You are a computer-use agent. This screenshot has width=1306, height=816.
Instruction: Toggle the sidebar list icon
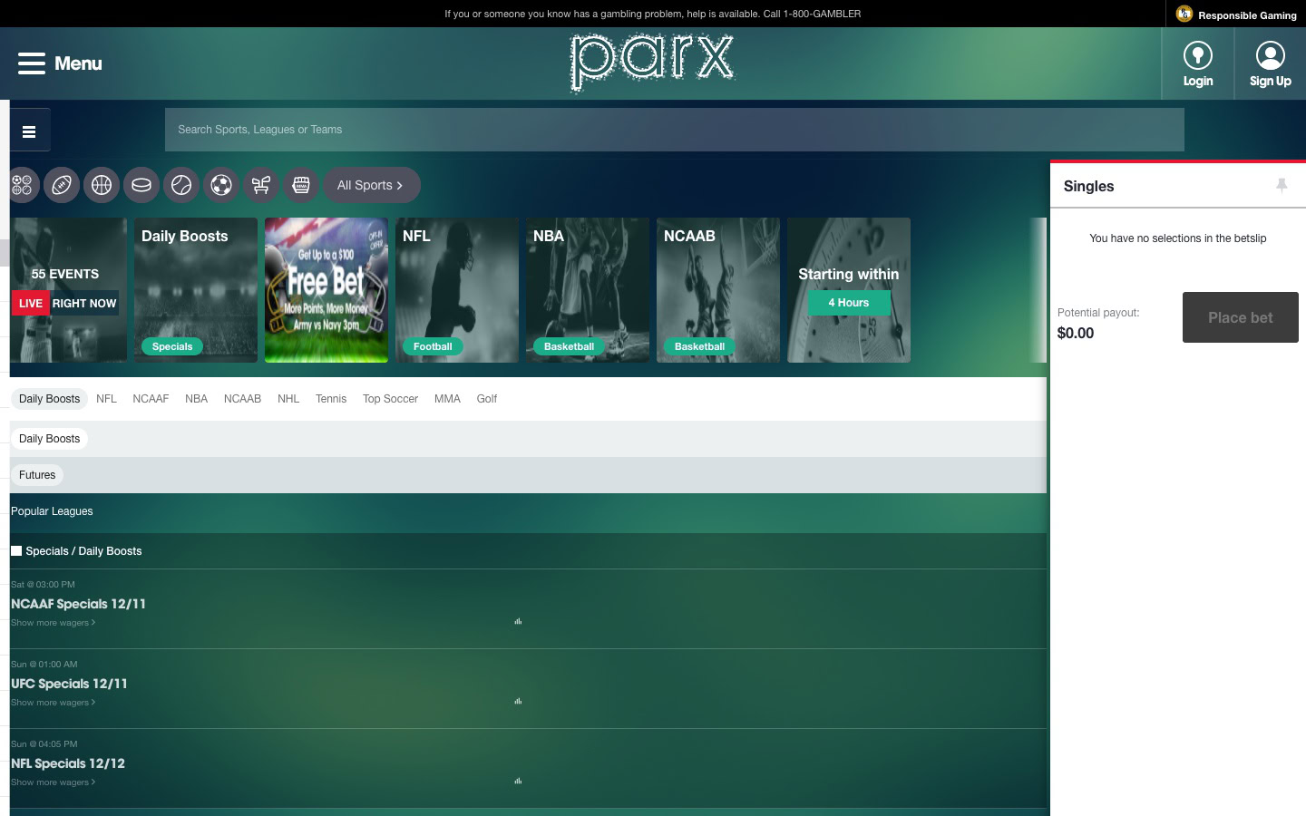coord(29,131)
